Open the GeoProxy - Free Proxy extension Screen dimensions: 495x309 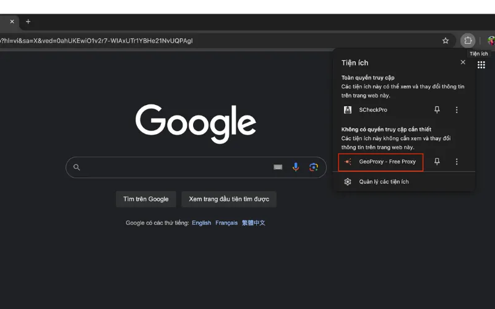pos(381,163)
